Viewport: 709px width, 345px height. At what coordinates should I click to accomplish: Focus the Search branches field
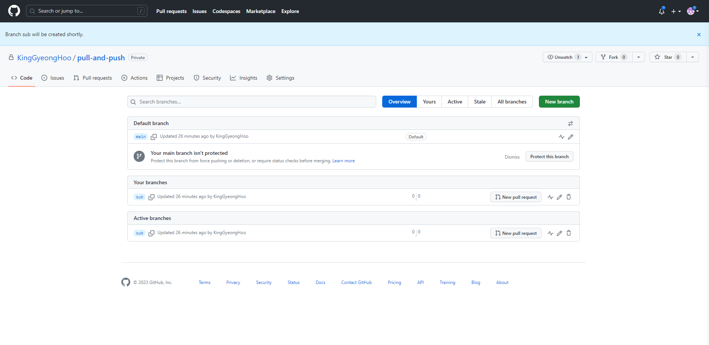[x=252, y=102]
